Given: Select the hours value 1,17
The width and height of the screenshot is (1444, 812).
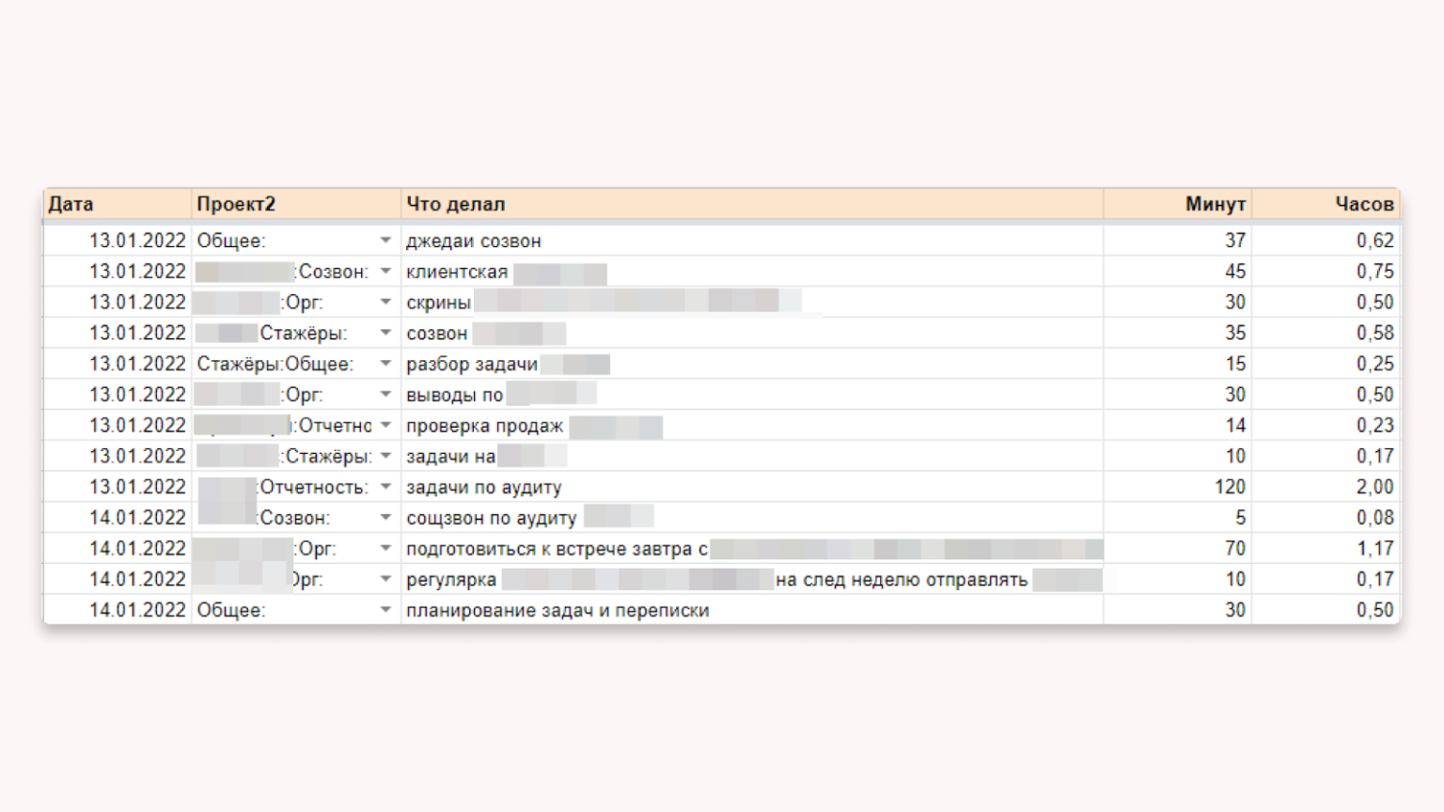Looking at the screenshot, I should [1375, 549].
